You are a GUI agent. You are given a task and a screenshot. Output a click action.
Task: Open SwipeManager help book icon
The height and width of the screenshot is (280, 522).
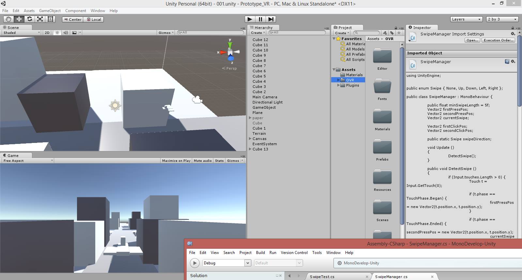pos(507,61)
